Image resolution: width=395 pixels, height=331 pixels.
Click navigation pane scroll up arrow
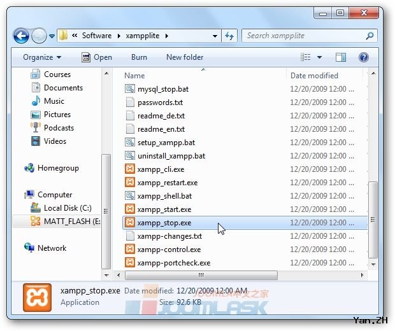coord(106,73)
